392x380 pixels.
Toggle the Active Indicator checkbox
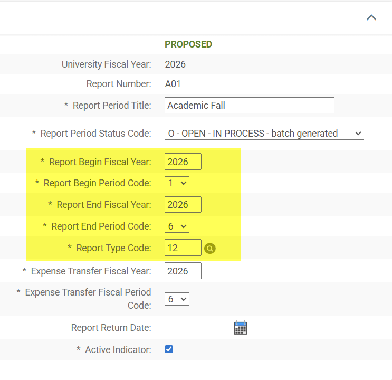coord(169,349)
